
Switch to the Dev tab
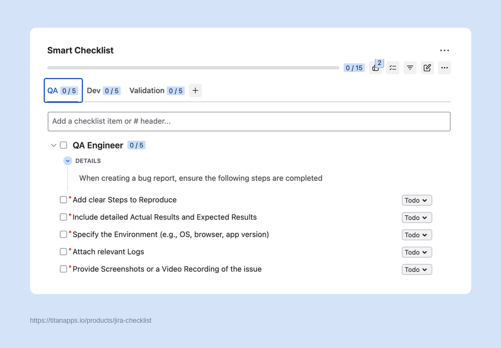click(x=104, y=91)
